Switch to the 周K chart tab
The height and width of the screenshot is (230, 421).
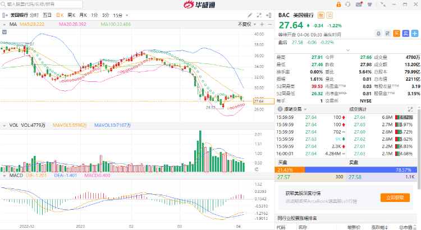point(71,16)
